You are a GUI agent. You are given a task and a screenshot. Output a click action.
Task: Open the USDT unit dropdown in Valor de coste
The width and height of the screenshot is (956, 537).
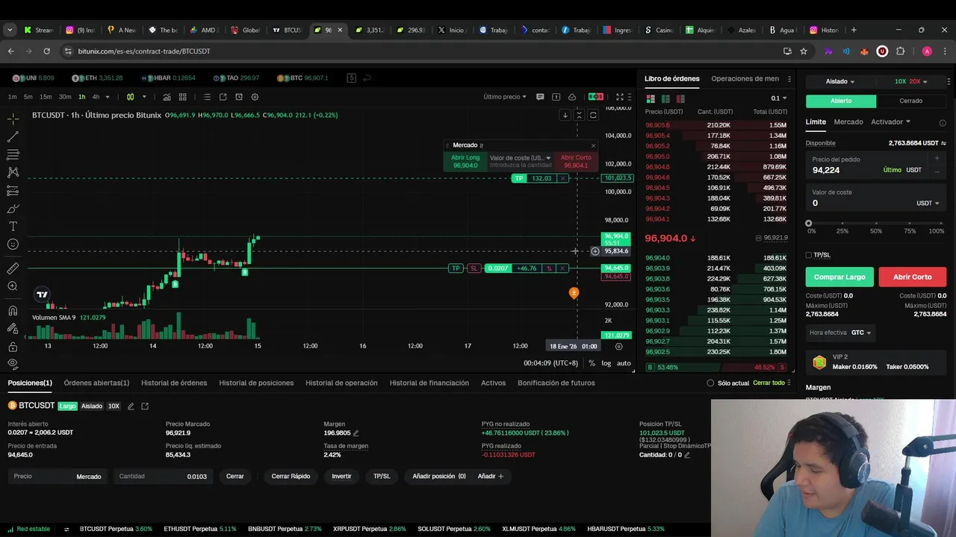(928, 203)
